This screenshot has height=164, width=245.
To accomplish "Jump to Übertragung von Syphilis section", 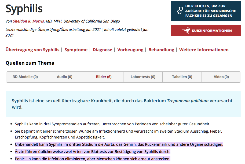I will tap(32, 50).
